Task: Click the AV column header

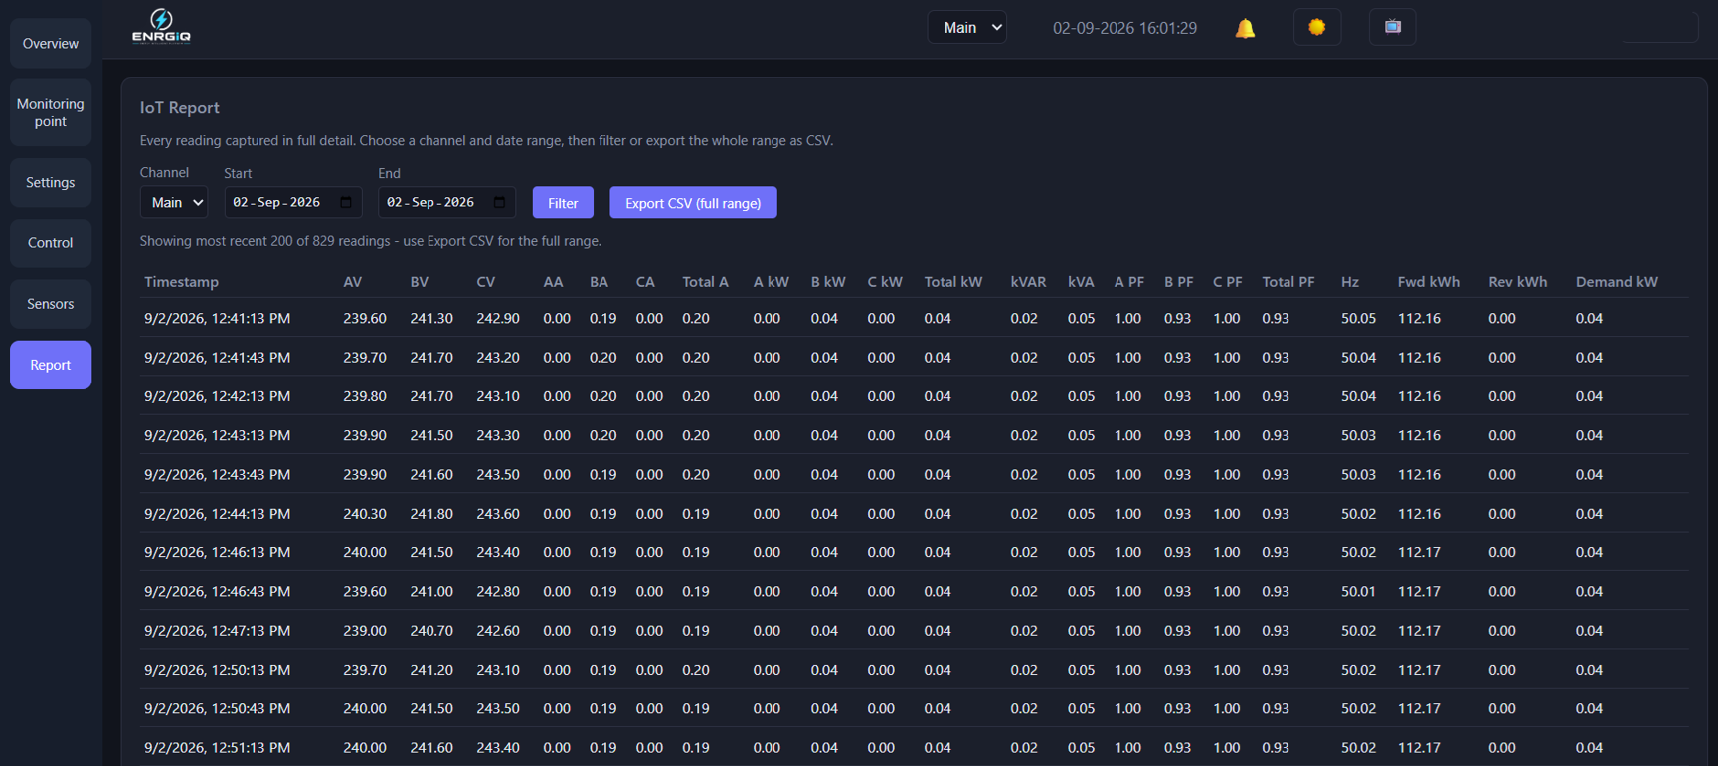Action: 353,282
